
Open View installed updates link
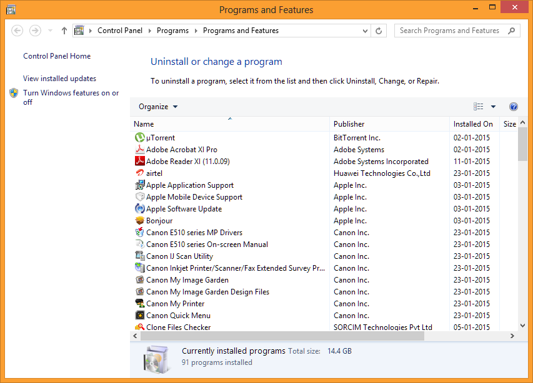59,79
